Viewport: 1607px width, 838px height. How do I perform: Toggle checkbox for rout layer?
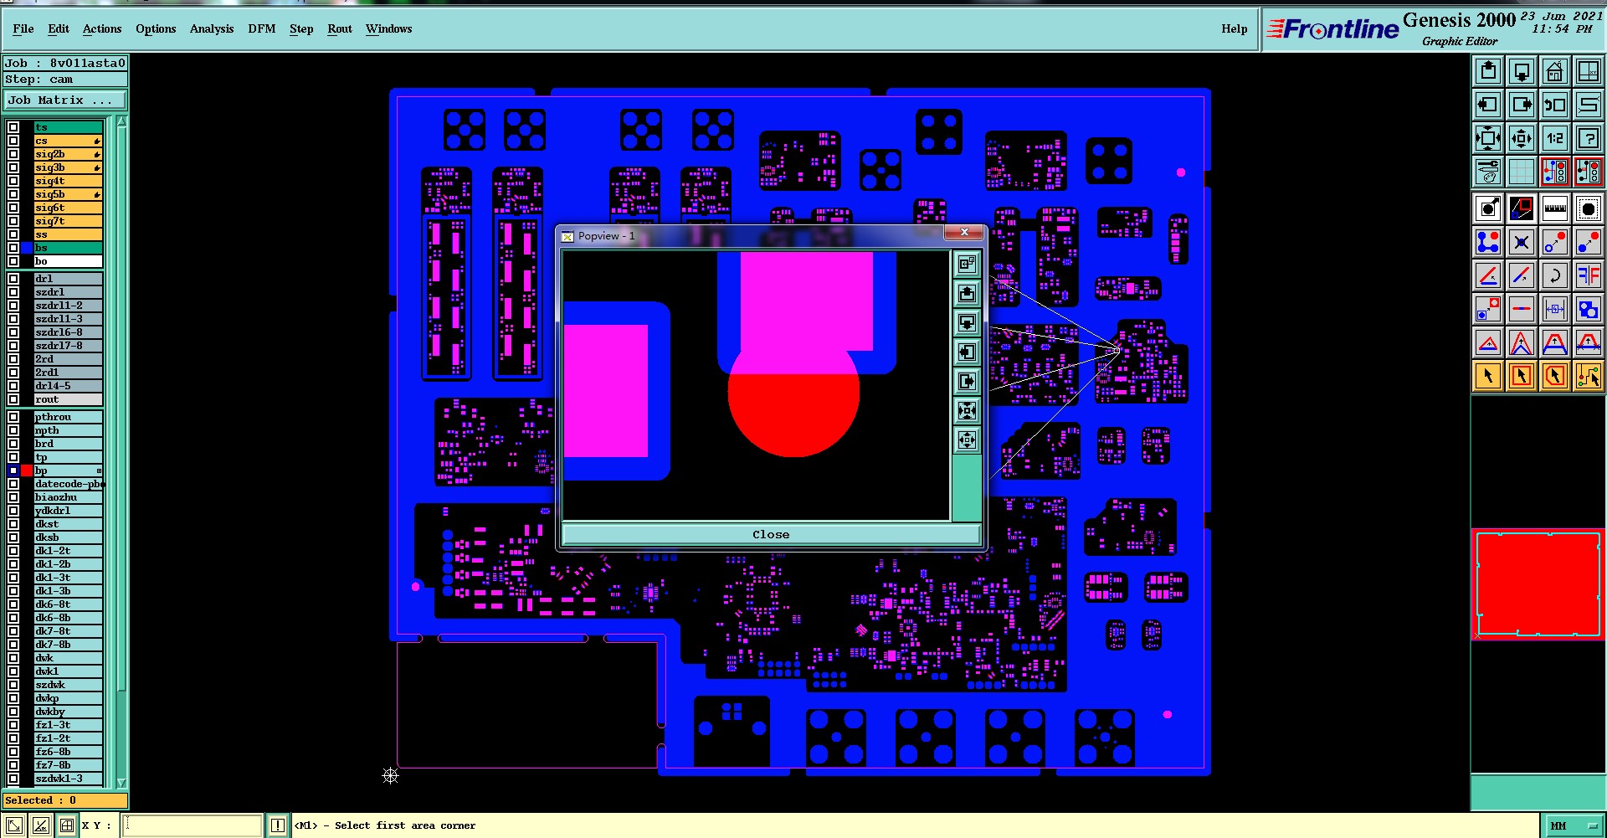click(13, 399)
